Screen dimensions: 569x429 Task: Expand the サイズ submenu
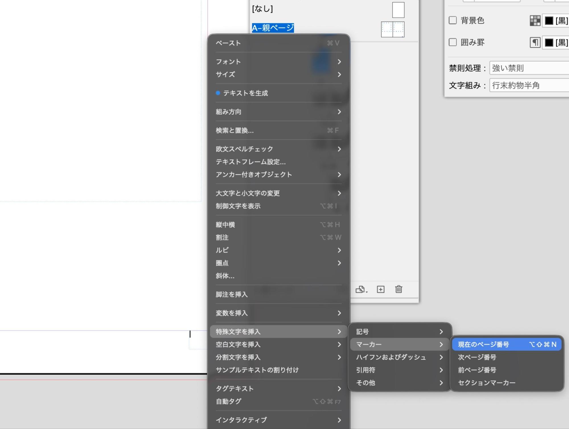pos(278,74)
